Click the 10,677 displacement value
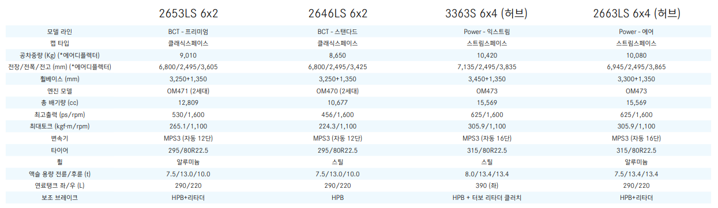 click(338, 103)
